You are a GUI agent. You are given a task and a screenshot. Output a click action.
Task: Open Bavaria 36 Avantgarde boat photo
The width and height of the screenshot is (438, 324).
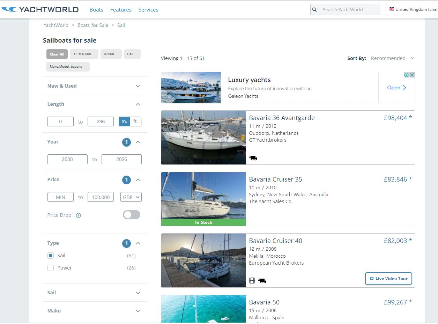pyautogui.click(x=203, y=138)
